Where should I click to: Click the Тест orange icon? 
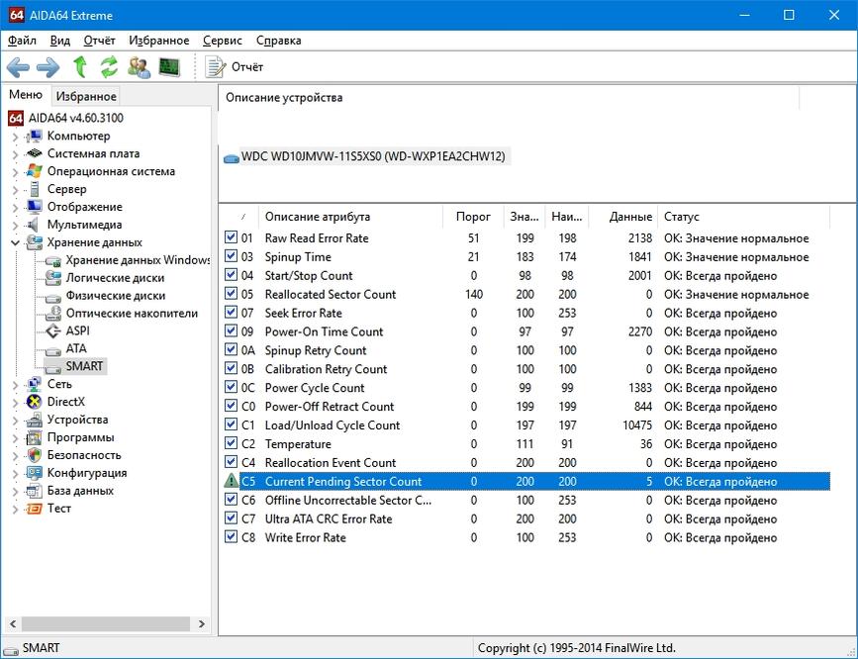(x=34, y=509)
